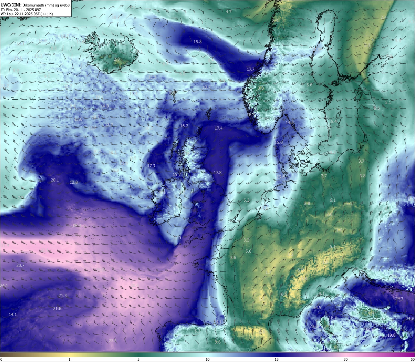The width and height of the screenshot is (415, 362).
Task: Click the 17.7 value near Norway's coast
Action: click(251, 69)
